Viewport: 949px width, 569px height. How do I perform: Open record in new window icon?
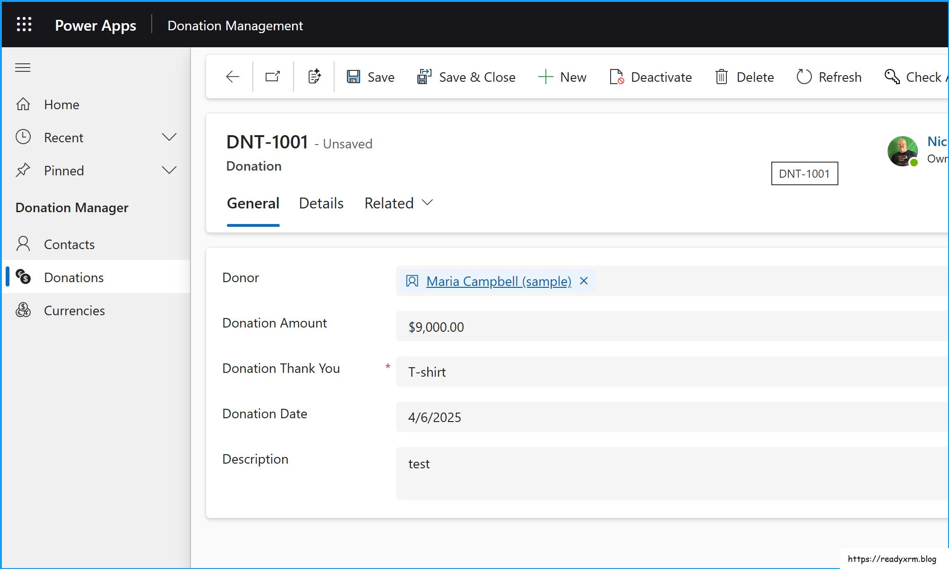273,77
